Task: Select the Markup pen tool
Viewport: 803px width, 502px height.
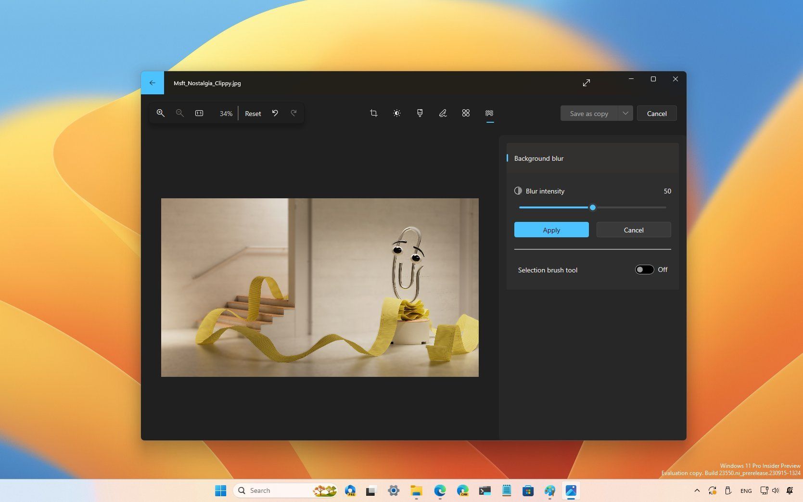Action: tap(443, 113)
